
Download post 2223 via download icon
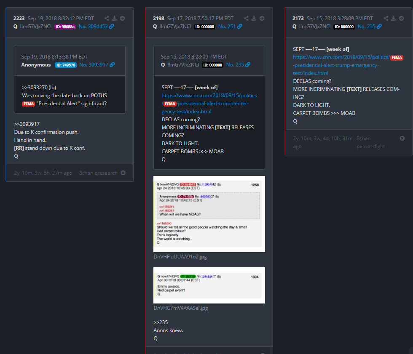[114, 19]
